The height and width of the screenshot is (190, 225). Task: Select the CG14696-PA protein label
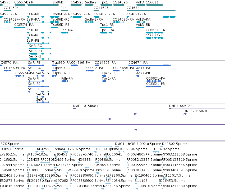coord(124,68)
